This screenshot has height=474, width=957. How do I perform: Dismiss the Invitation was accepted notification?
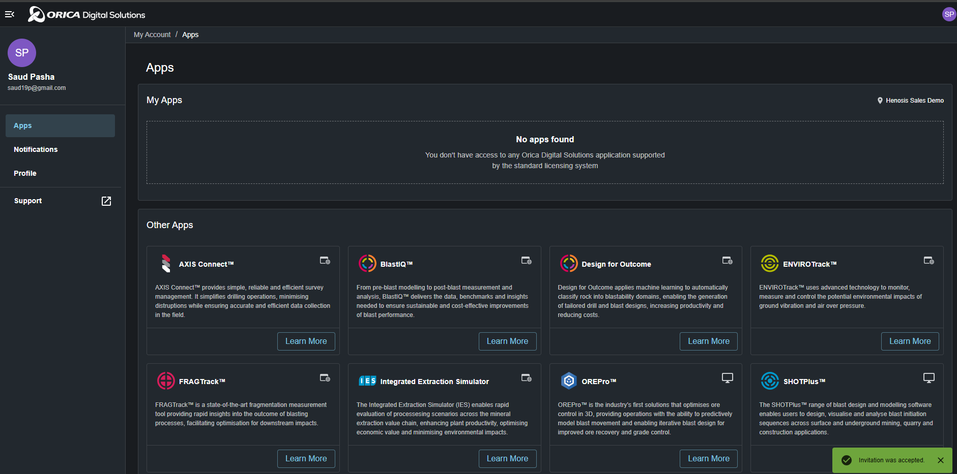(941, 460)
